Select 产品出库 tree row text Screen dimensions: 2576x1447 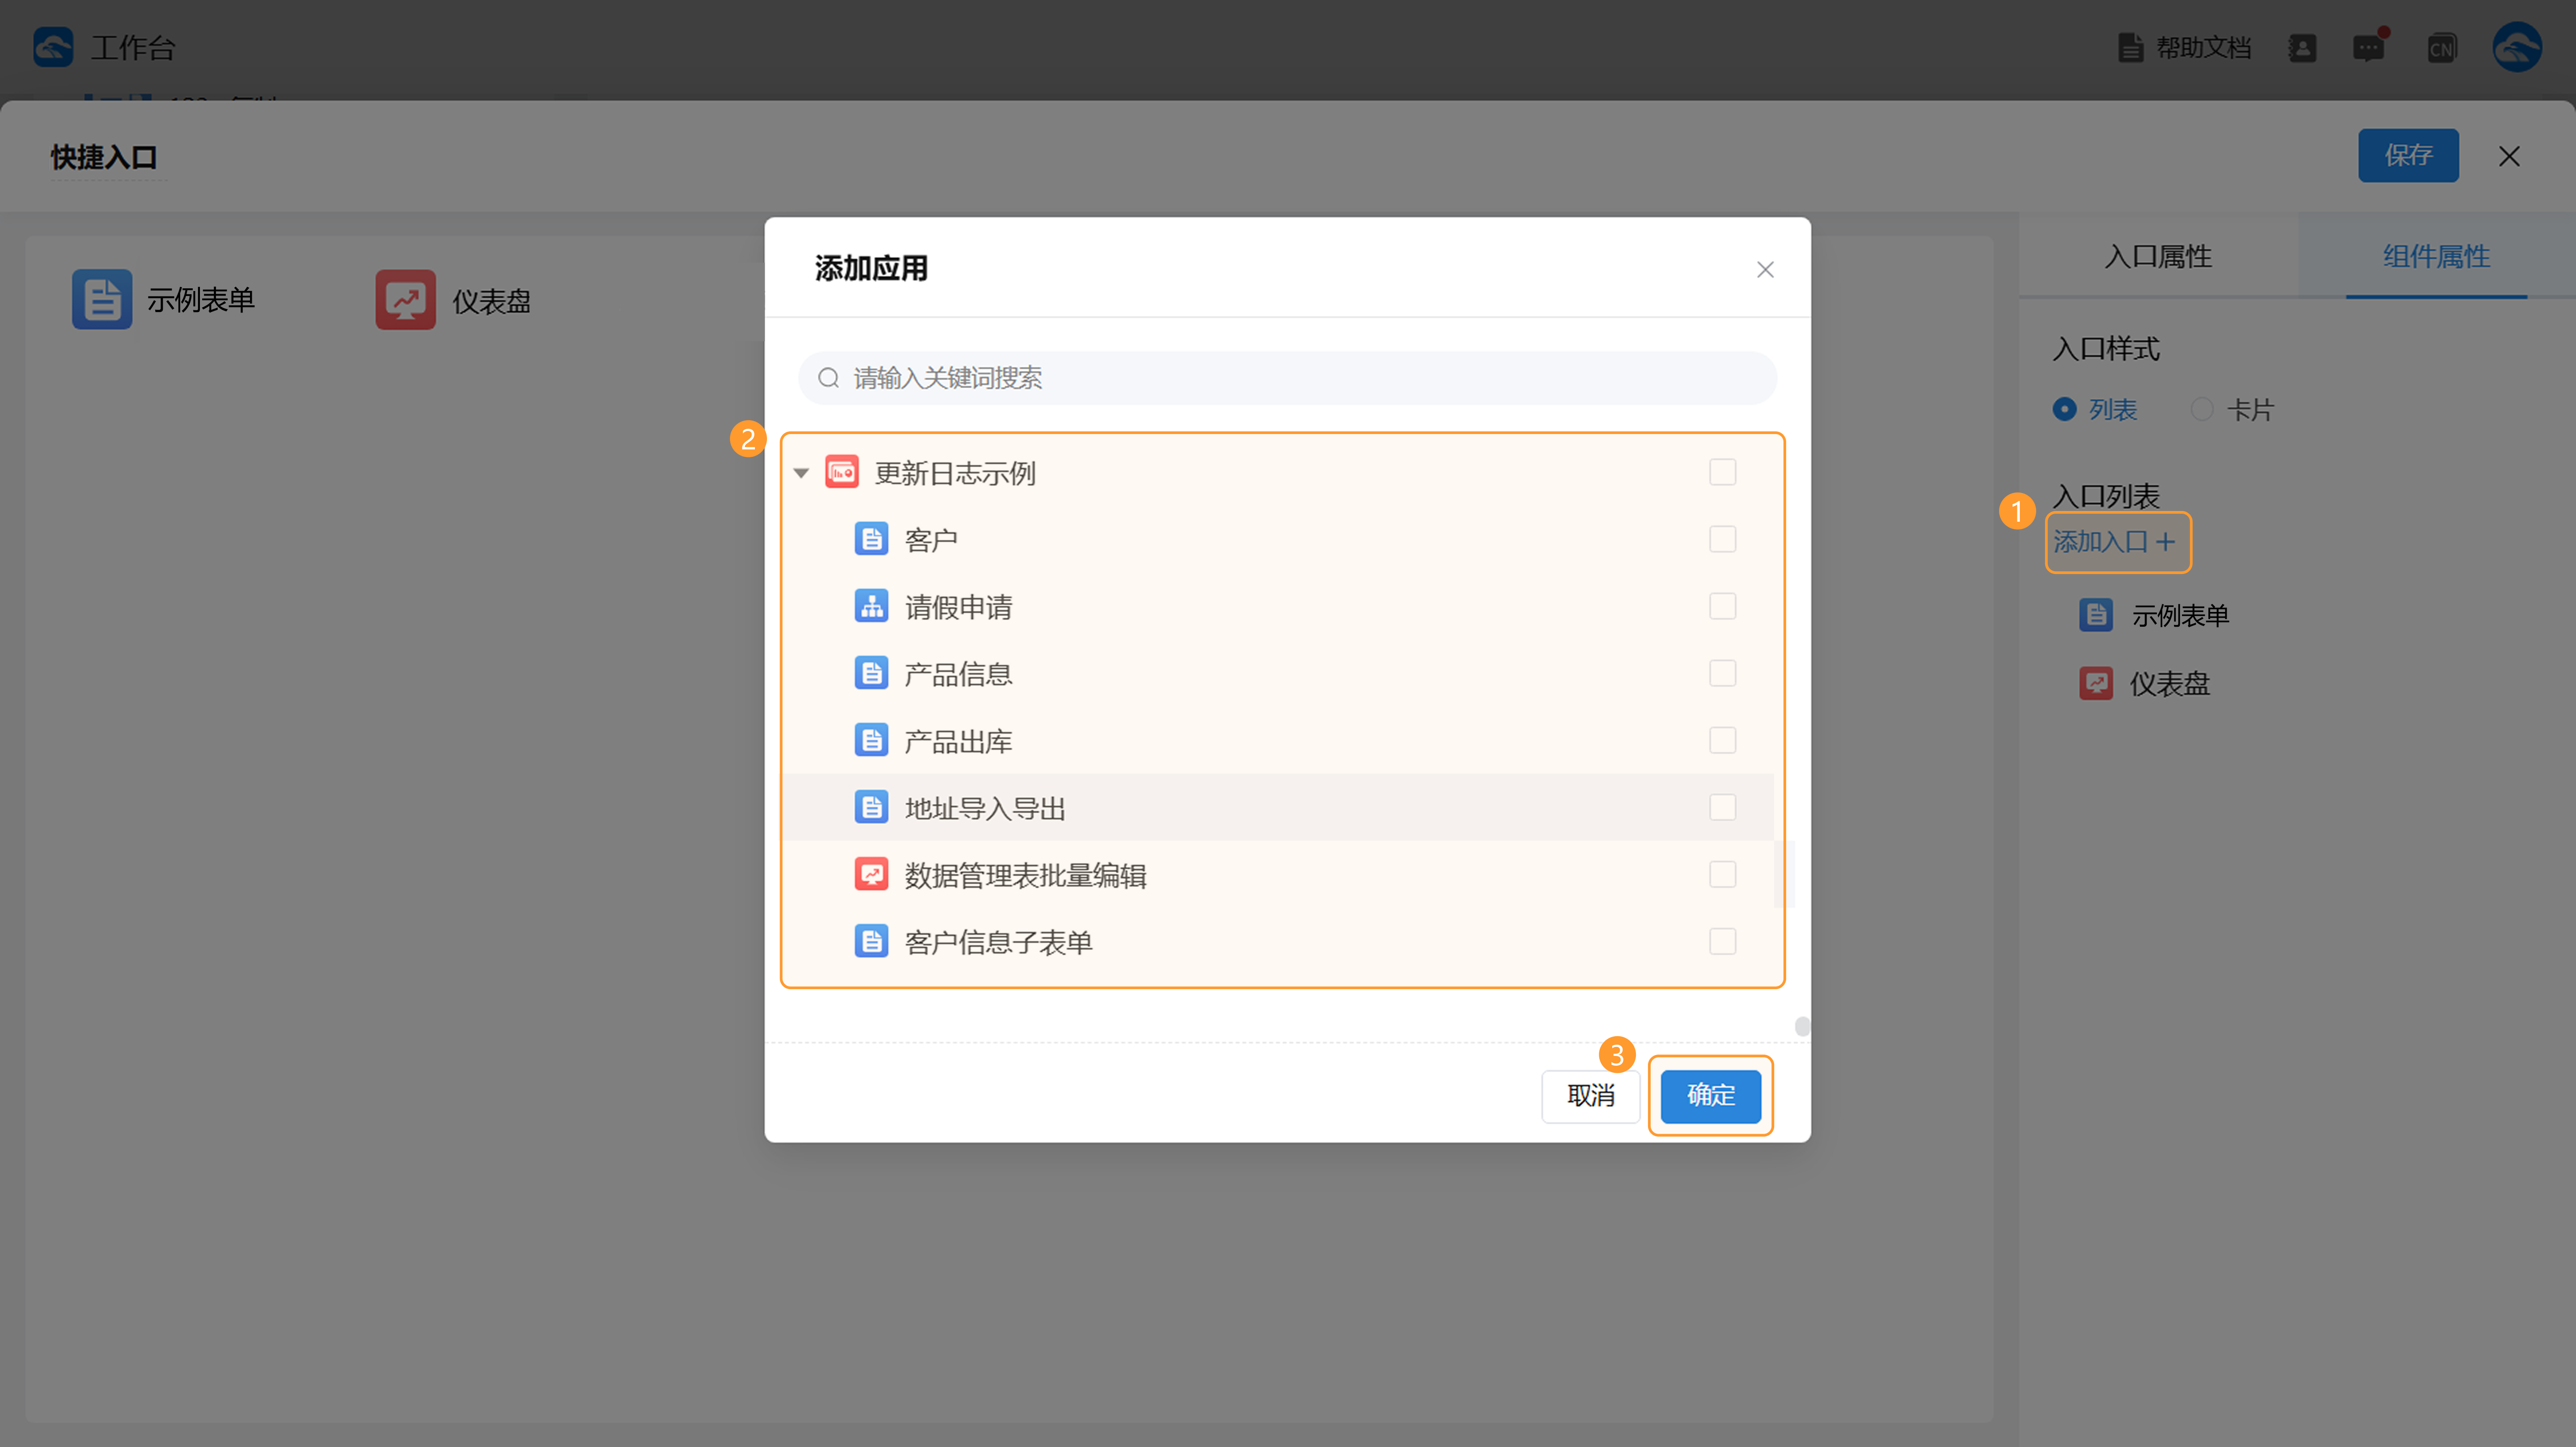point(958,742)
